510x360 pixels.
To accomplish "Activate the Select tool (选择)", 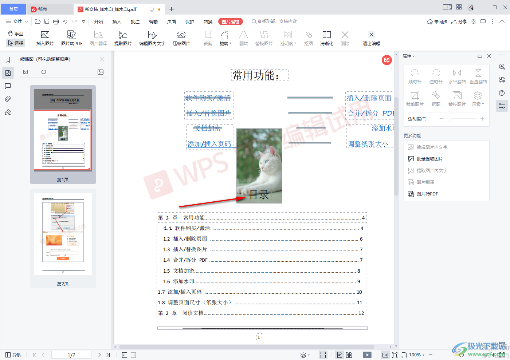I will coord(16,43).
